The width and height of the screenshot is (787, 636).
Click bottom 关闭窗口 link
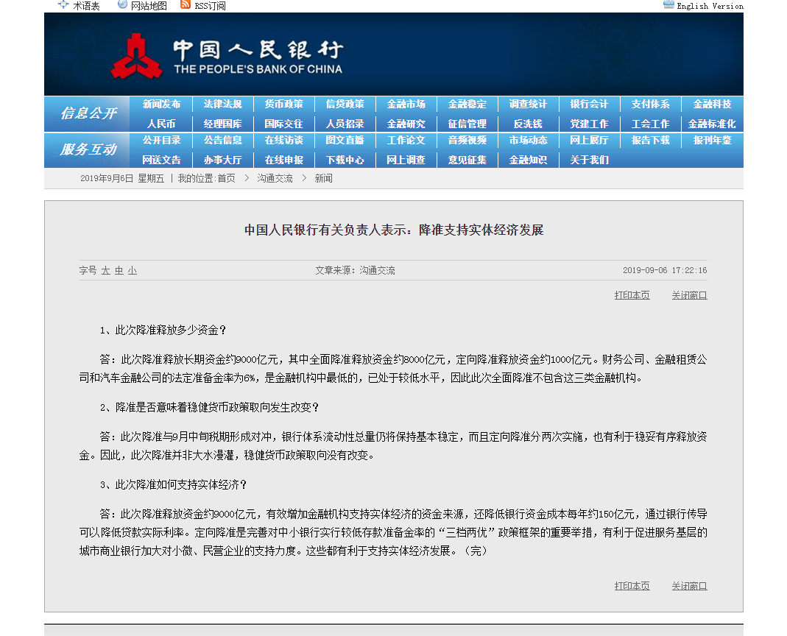[690, 586]
